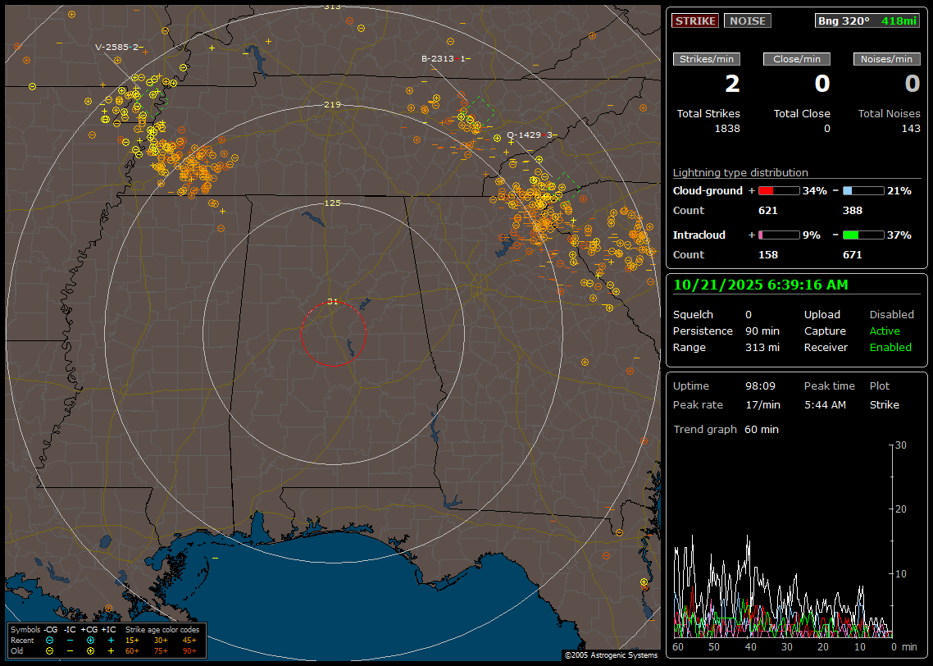Viewport: 933px width, 666px height.
Task: Switch to the NOISE mode button
Action: point(747,21)
